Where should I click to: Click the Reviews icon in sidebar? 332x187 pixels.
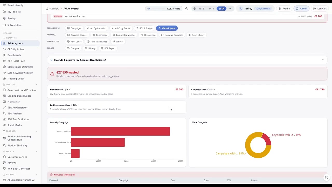pyautogui.click(x=5, y=163)
